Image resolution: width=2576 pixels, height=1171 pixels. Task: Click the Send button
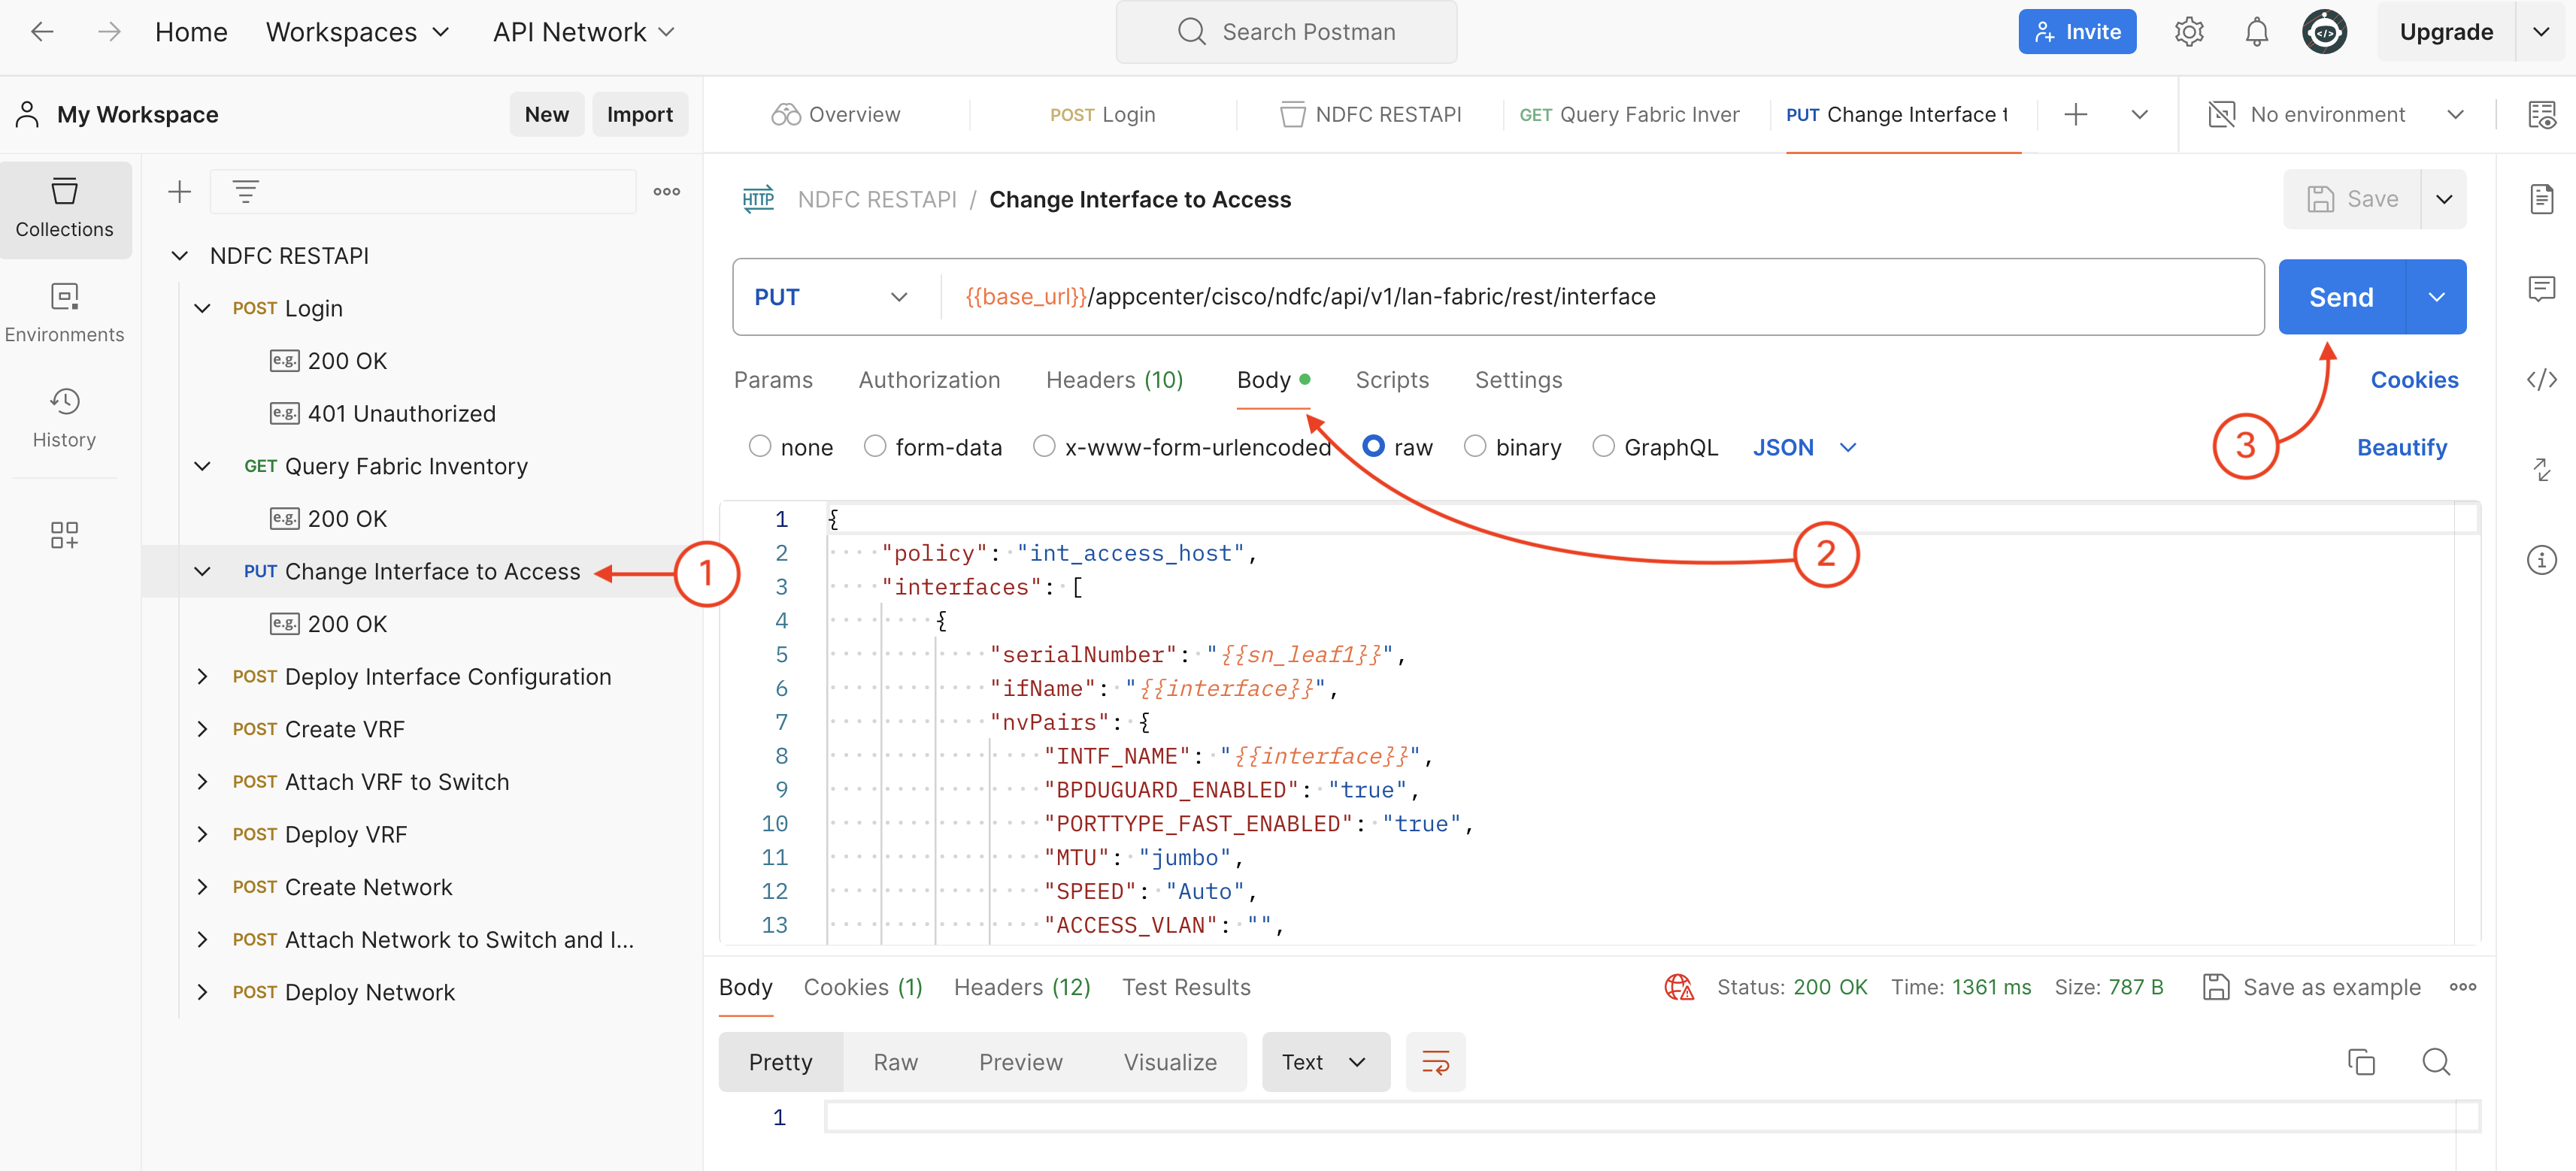point(2341,297)
